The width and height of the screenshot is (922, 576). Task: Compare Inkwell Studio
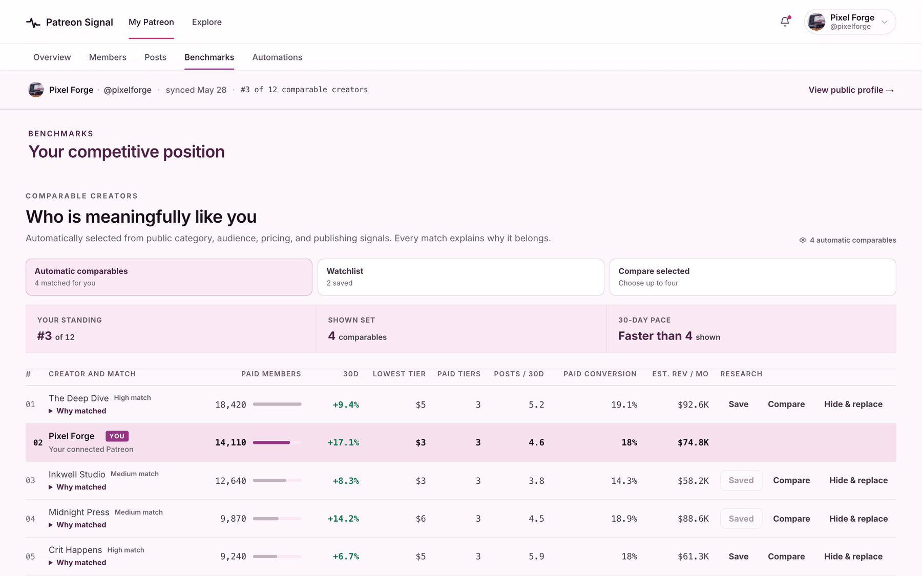tap(791, 481)
